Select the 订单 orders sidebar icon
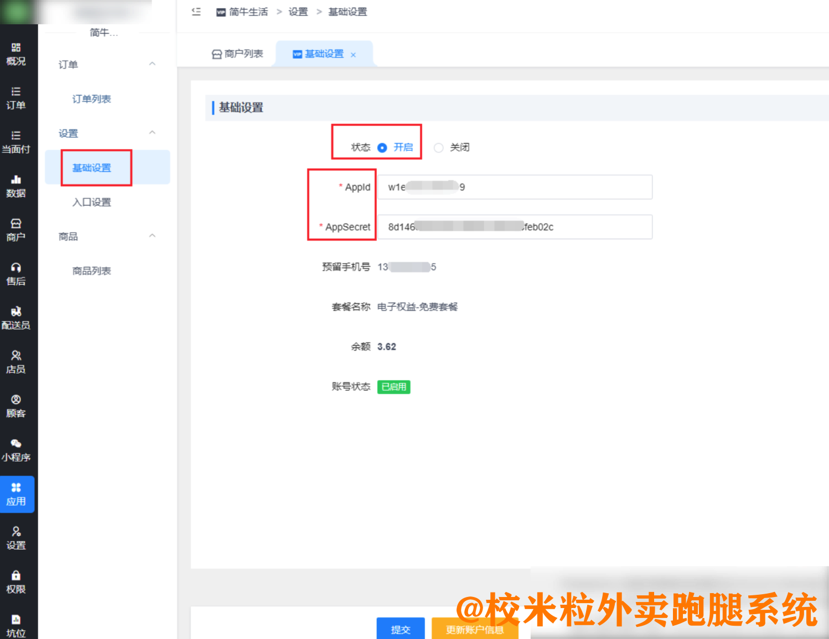 tap(17, 98)
